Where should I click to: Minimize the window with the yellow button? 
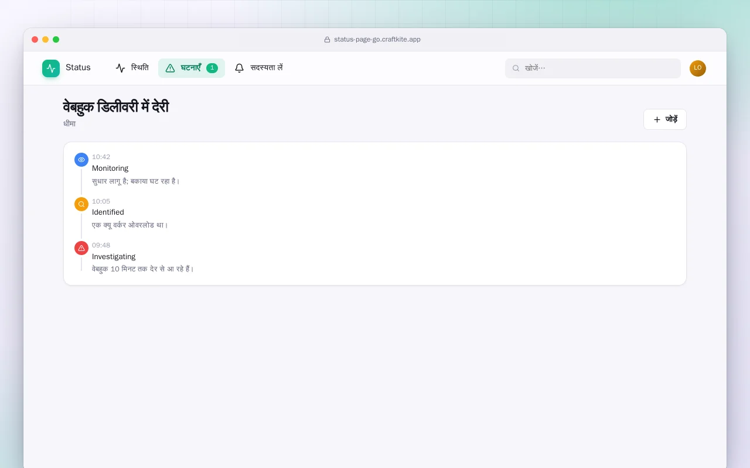point(46,40)
